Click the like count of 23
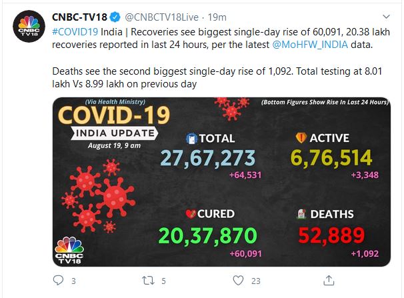The width and height of the screenshot is (404, 298). pyautogui.click(x=253, y=281)
